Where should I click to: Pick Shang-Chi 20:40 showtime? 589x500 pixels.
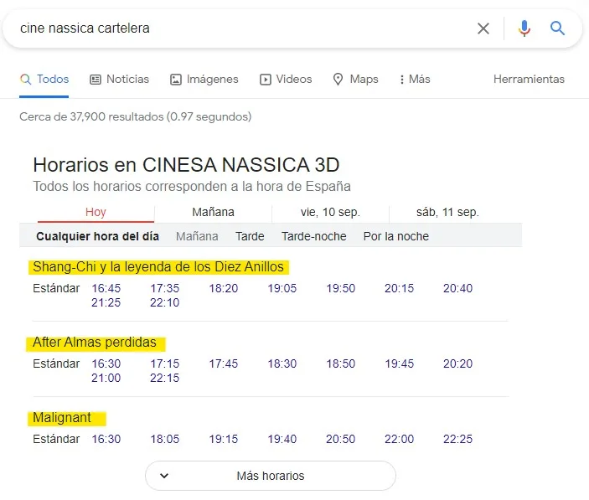pyautogui.click(x=457, y=288)
